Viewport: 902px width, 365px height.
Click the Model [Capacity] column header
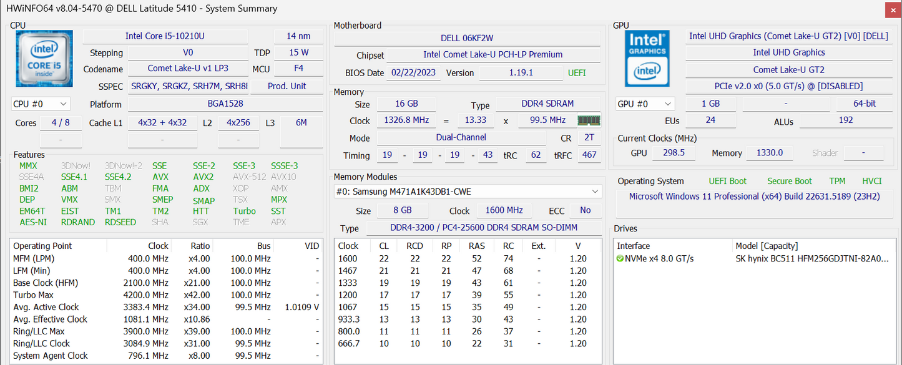(x=815, y=246)
